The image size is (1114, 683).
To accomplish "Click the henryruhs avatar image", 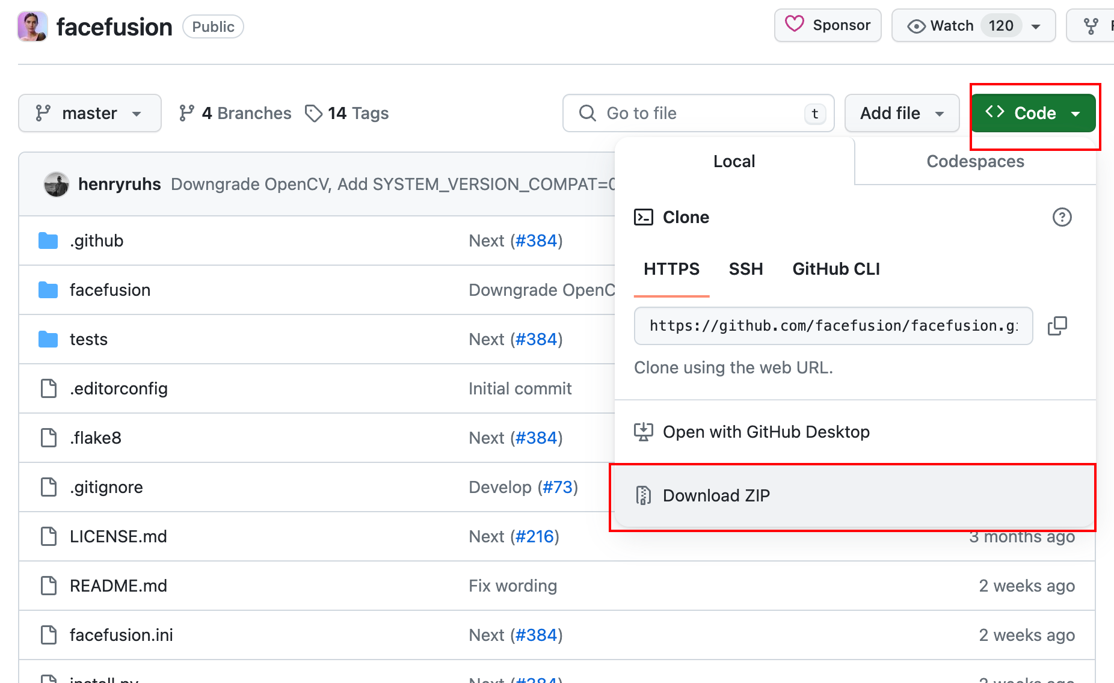I will [x=57, y=184].
